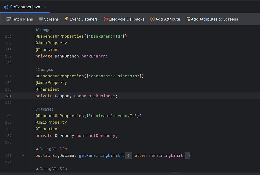Click the closing fold brace on line 171
This screenshot has width=260, height=175.
click(188, 155)
